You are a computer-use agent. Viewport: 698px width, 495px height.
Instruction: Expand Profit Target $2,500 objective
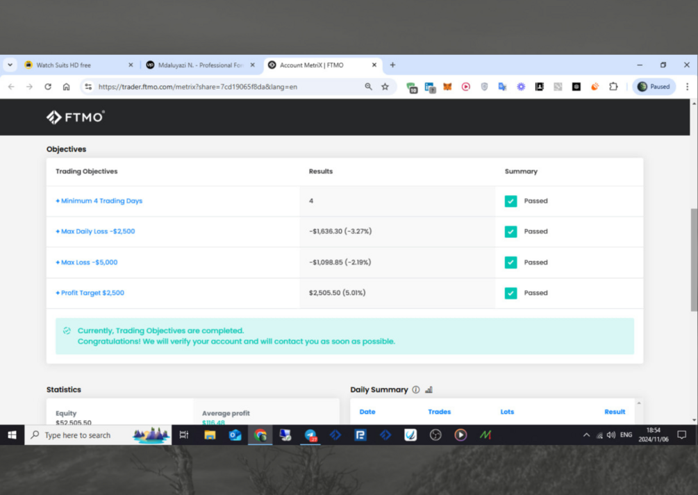pos(90,293)
